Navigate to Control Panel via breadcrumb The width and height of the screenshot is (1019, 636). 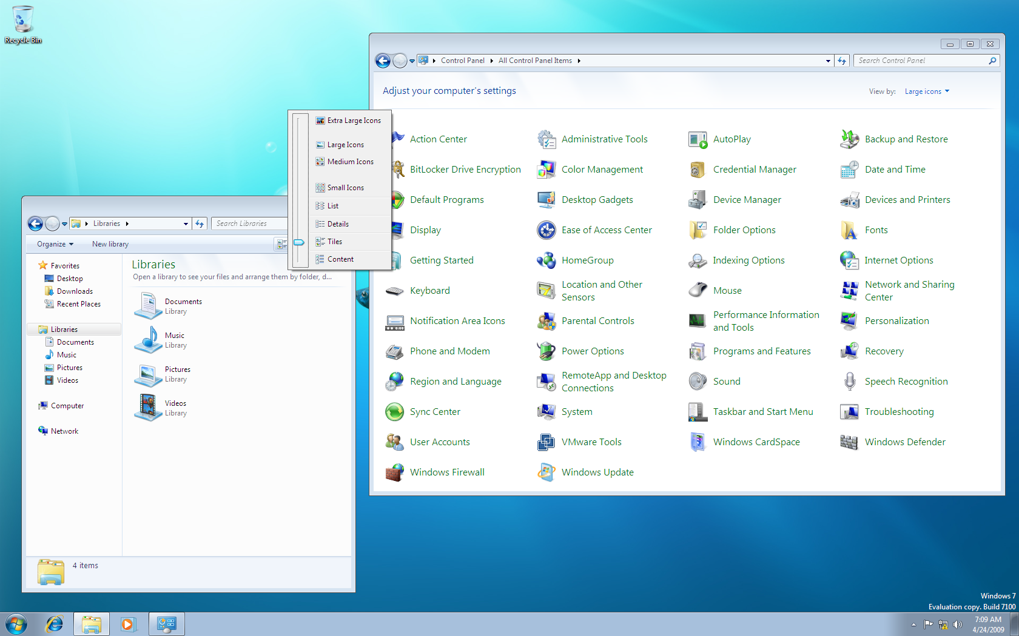point(463,60)
